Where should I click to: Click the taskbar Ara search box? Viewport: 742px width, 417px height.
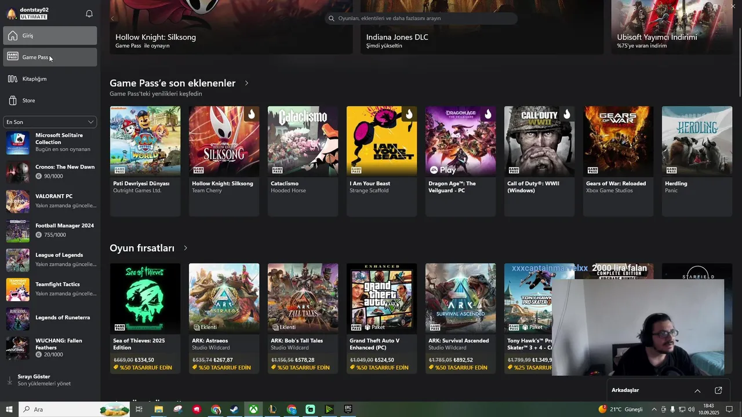[x=75, y=409]
